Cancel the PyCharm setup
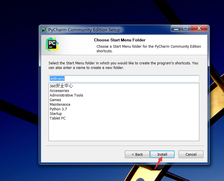The width and height of the screenshot is (224, 181). [x=191, y=154]
